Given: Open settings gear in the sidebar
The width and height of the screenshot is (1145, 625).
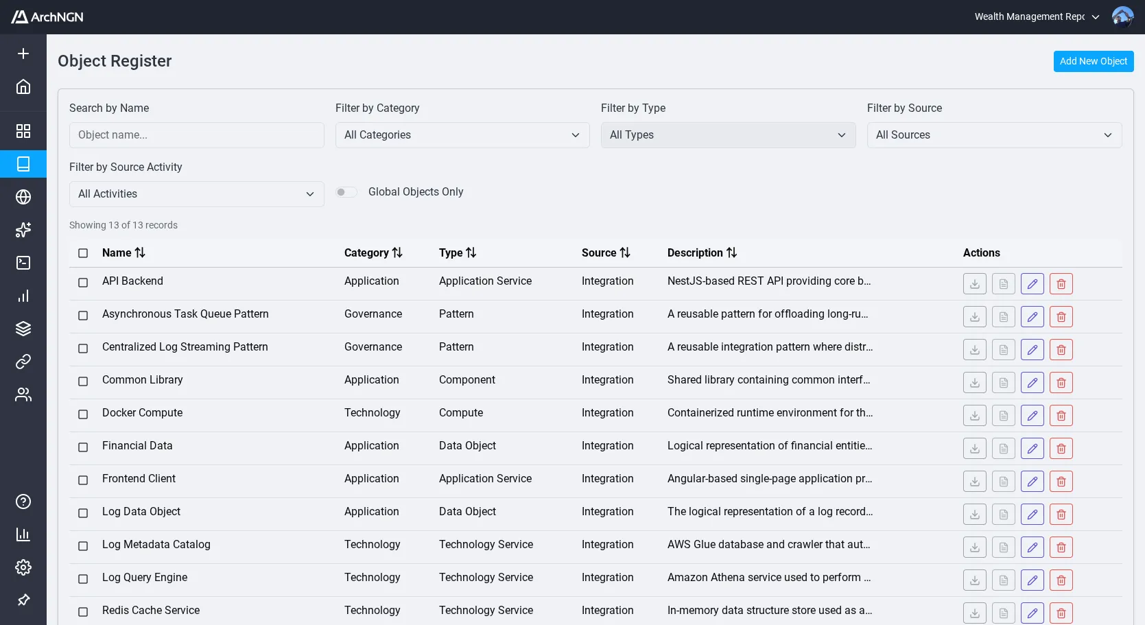Looking at the screenshot, I should [x=23, y=567].
